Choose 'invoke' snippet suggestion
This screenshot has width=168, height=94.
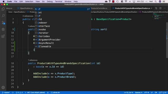pos(63,30)
